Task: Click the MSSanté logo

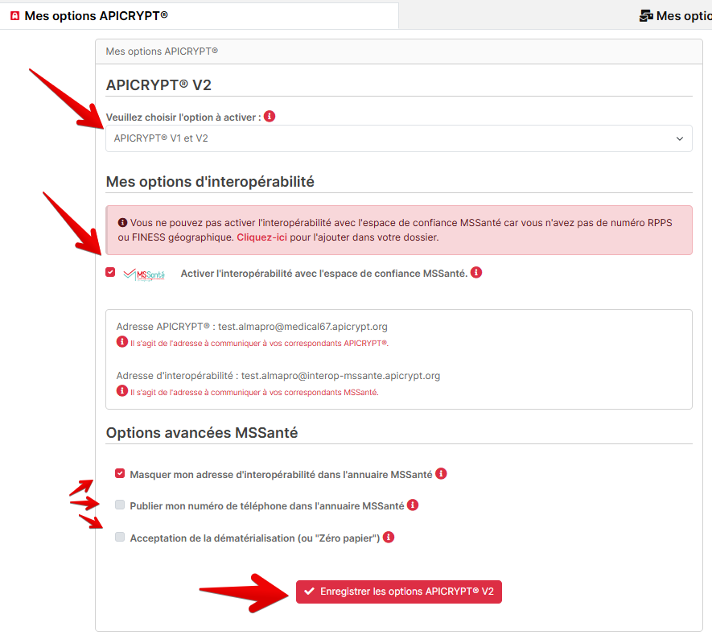Action: [144, 274]
